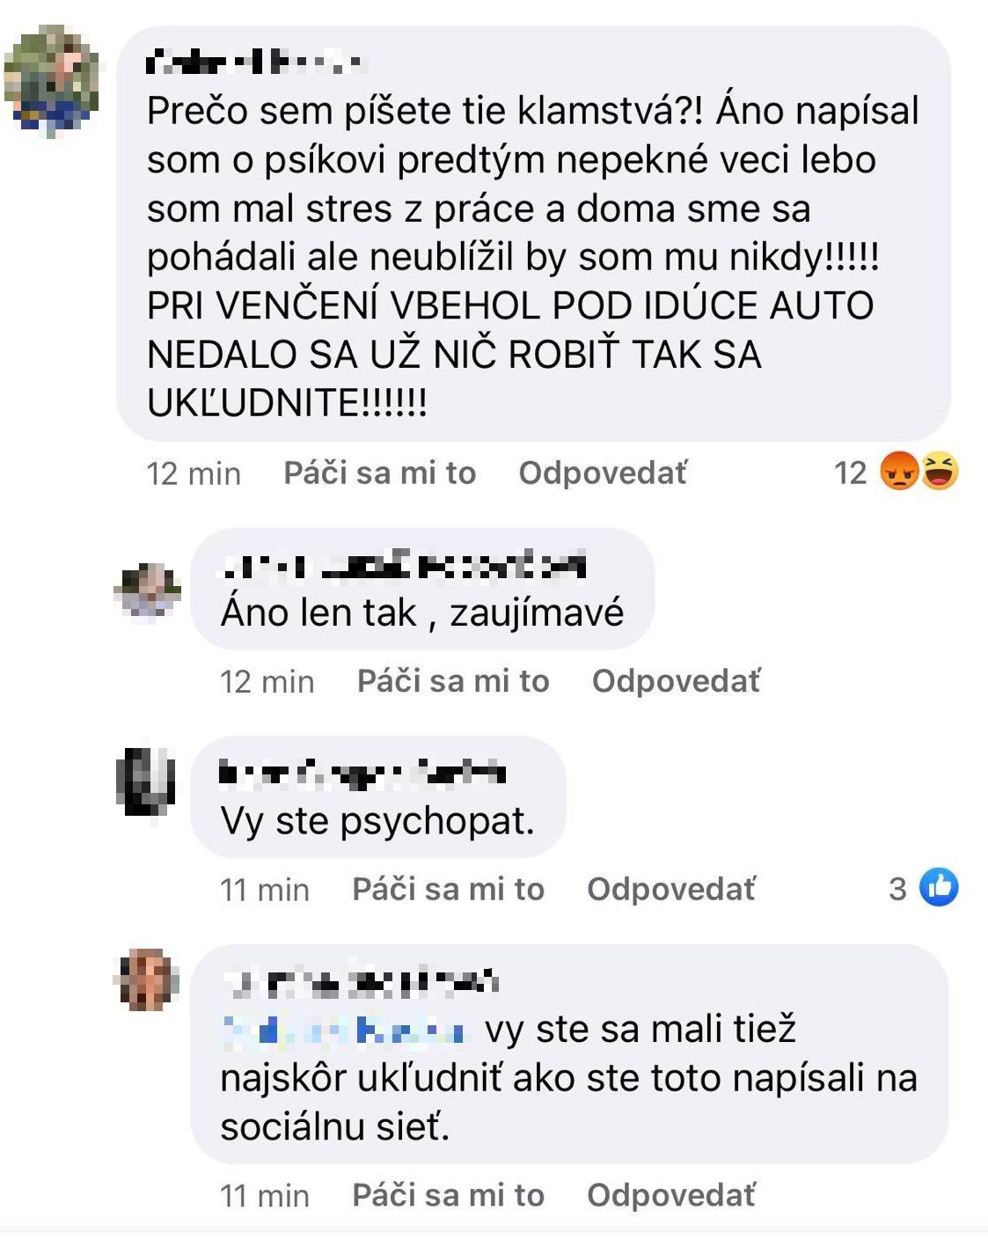
Task: Open avatar of the last reply's author
Action: (148, 979)
